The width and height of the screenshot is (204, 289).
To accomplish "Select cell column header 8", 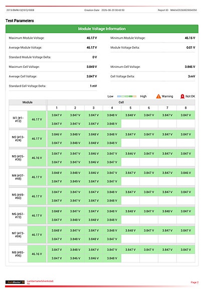I will (x=185, y=108).
